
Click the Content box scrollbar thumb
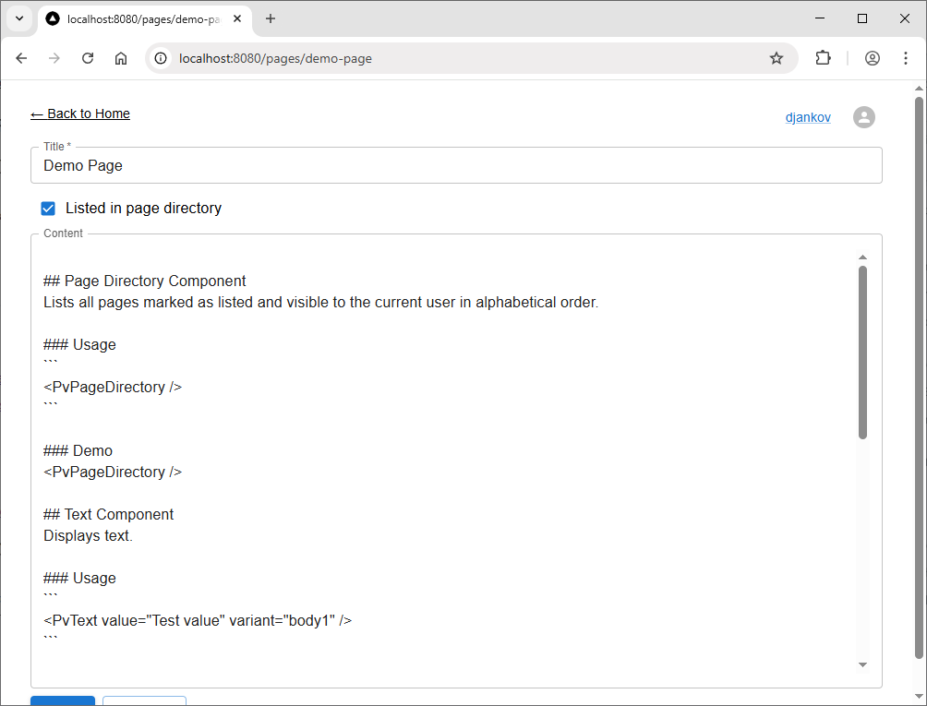(862, 351)
